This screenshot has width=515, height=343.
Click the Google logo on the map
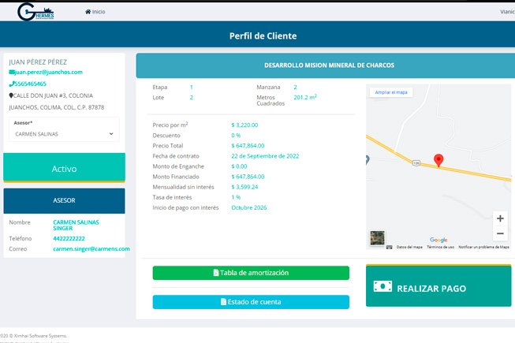pyautogui.click(x=438, y=240)
